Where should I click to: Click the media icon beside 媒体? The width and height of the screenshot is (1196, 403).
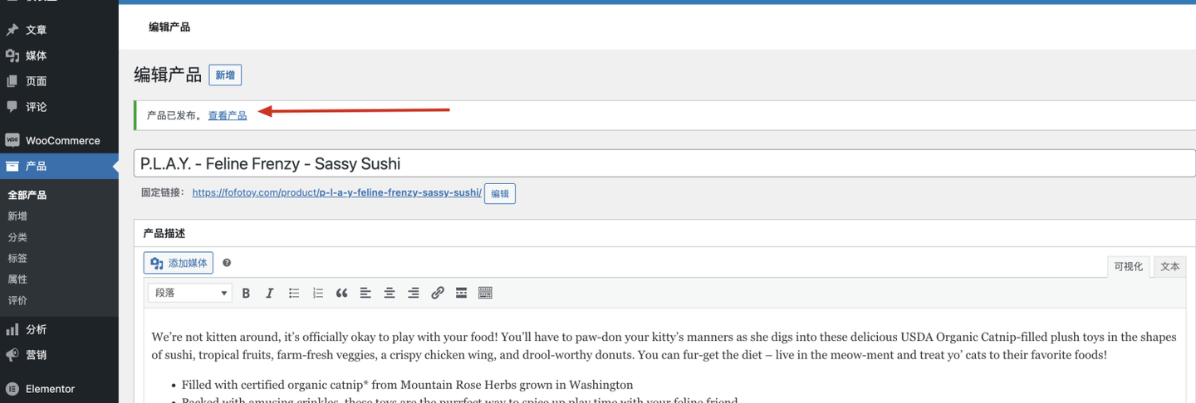point(12,56)
